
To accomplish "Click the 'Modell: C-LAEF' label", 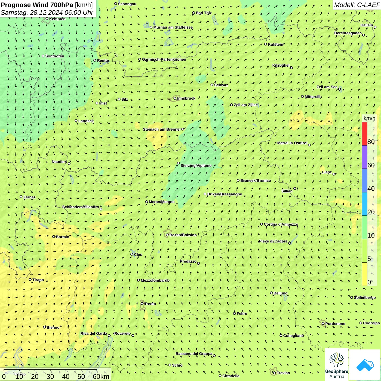I will (x=357, y=5).
